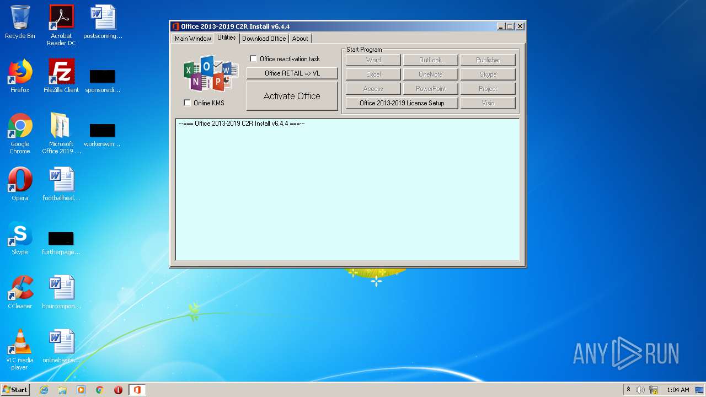This screenshot has width=706, height=397.
Task: Click the Access start button
Action: coord(373,89)
